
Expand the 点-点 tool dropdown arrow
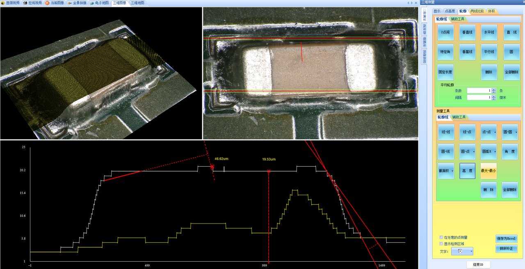pyautogui.click(x=495, y=132)
